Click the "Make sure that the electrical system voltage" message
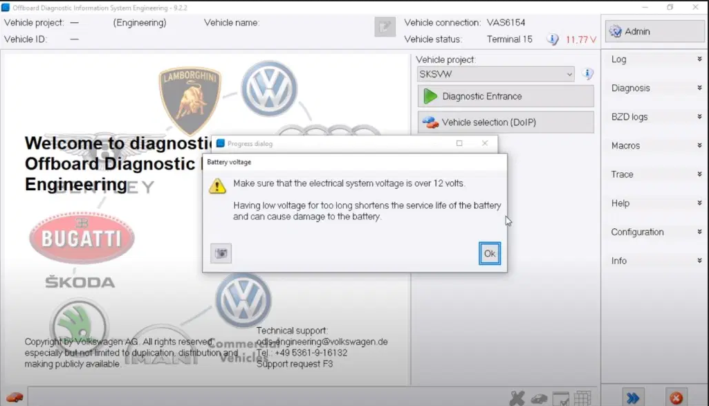Image resolution: width=709 pixels, height=406 pixels. click(x=349, y=183)
